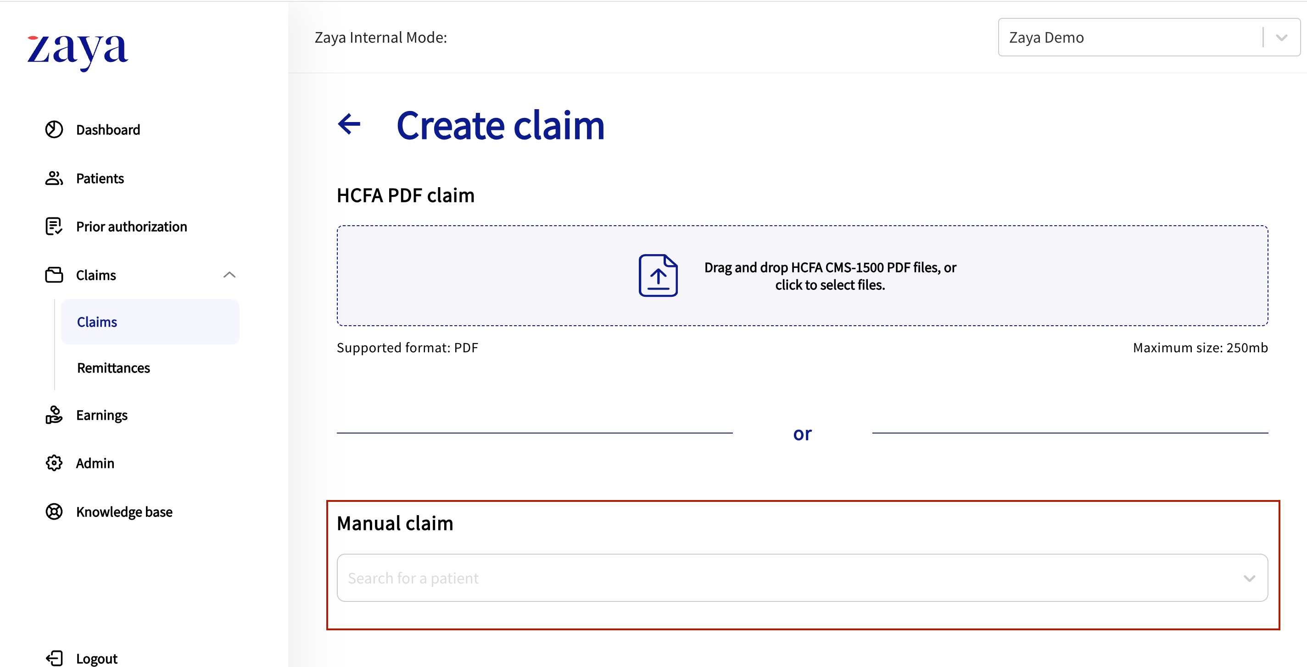Go to Earnings page
Viewport: 1307px width, 667px height.
coord(101,415)
